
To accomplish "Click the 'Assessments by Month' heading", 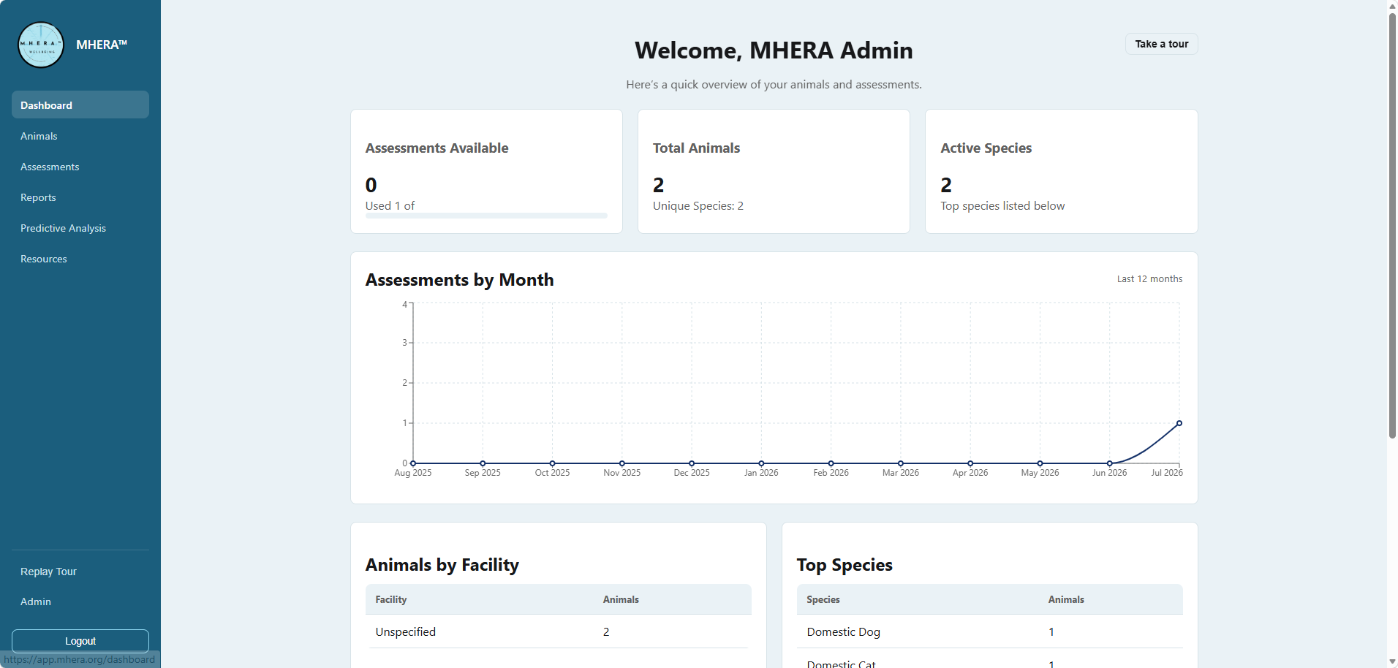I will coord(459,280).
